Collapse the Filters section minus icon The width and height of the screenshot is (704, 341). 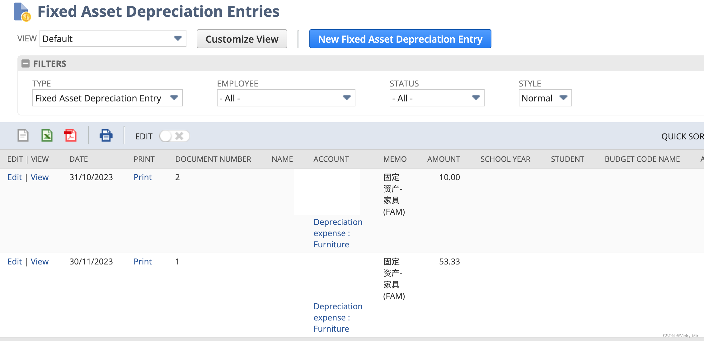pos(25,63)
